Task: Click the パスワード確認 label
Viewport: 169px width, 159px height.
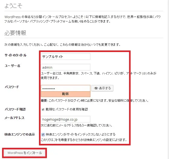Action: point(15,109)
